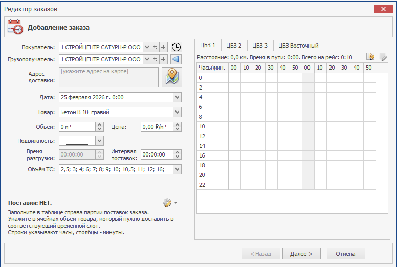
Task: Expand the Покупатель dropdown list
Action: [x=147, y=47]
